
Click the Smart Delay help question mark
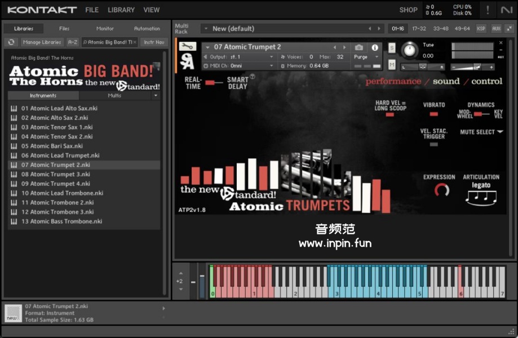point(252,77)
